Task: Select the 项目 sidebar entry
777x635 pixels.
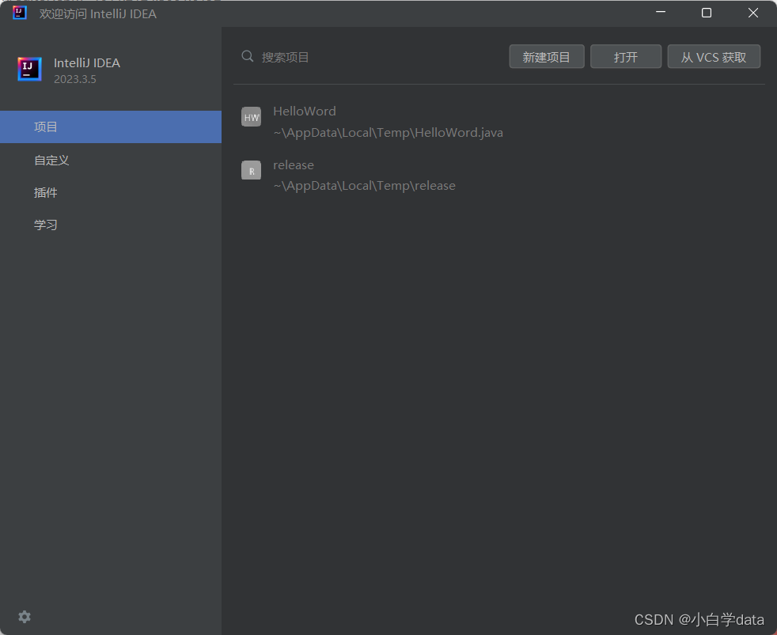Action: [46, 127]
